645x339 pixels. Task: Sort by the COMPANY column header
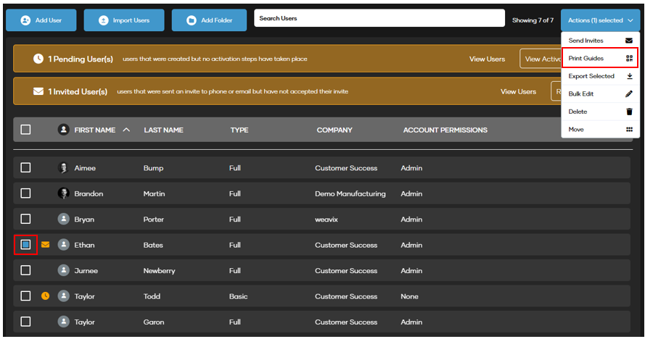tap(334, 130)
